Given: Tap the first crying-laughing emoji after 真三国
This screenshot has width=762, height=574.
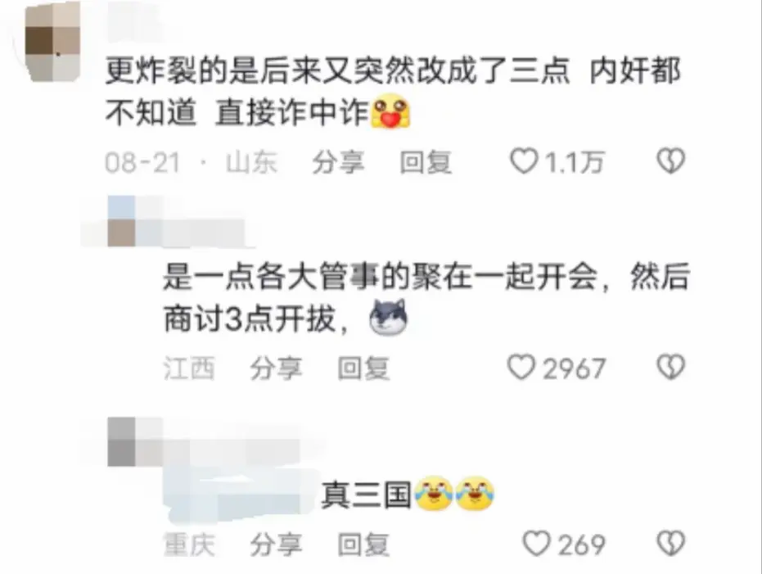Looking at the screenshot, I should pos(434,494).
